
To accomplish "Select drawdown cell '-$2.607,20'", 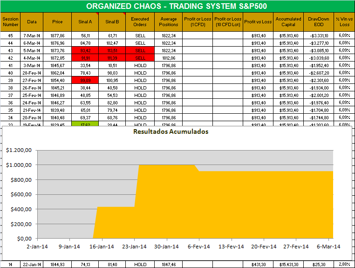I will tap(319, 73).
